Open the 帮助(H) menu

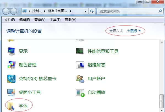coord(71,20)
